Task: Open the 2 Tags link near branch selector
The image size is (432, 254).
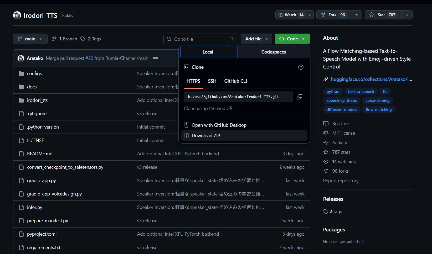Action: coord(91,39)
